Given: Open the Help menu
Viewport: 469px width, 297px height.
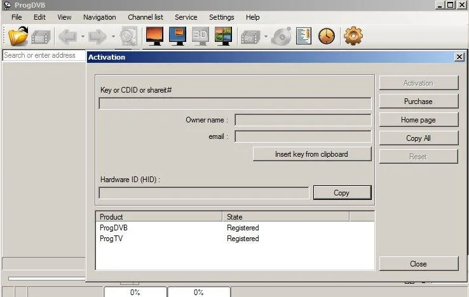Looking at the screenshot, I should point(253,17).
